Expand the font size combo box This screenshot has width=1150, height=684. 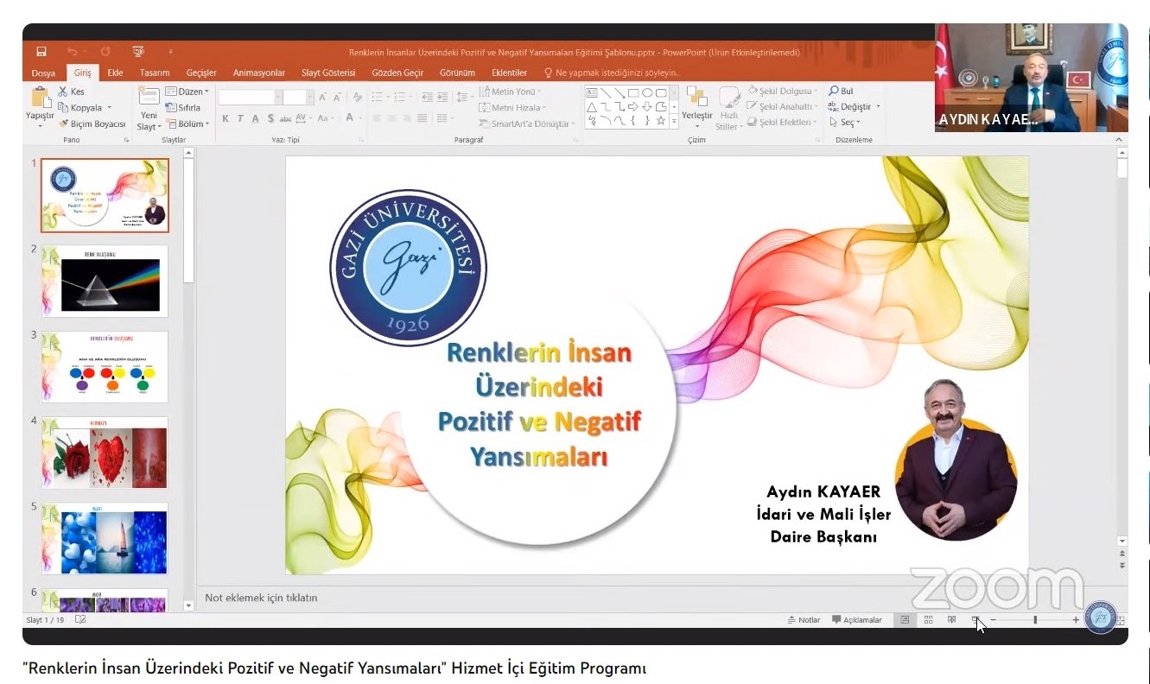310,97
